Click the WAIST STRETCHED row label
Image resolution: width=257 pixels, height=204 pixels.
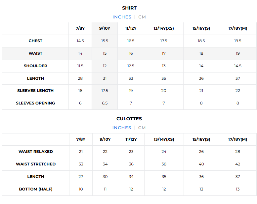(36, 164)
